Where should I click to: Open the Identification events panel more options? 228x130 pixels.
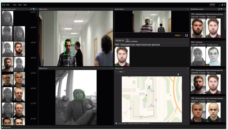point(224,9)
